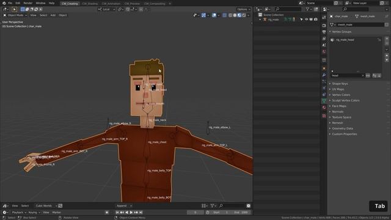Open the Local transform orientation dropdown
391x220 pixels.
[x=106, y=9]
